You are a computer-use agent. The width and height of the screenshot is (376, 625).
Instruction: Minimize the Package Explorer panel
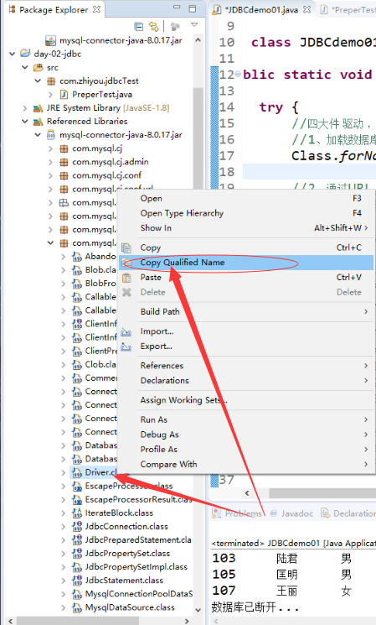[177, 8]
